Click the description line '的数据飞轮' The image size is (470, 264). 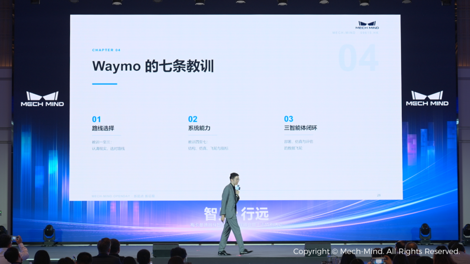point(293,148)
